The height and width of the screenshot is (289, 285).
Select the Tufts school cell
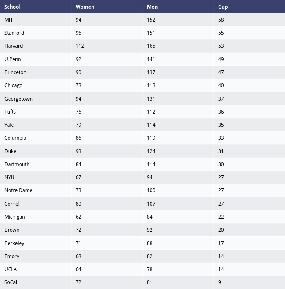tap(10, 112)
